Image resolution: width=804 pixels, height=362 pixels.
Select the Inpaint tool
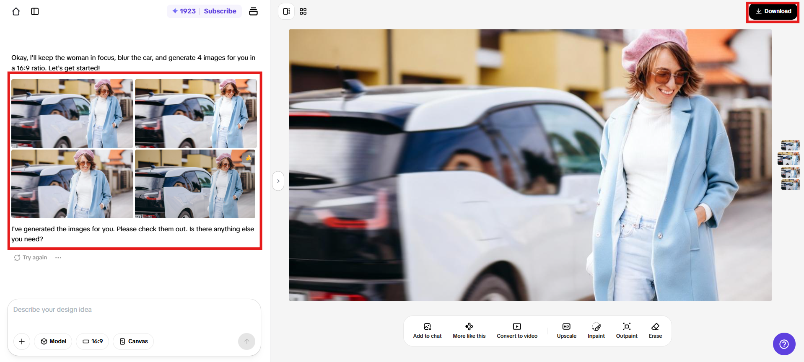[x=596, y=331]
